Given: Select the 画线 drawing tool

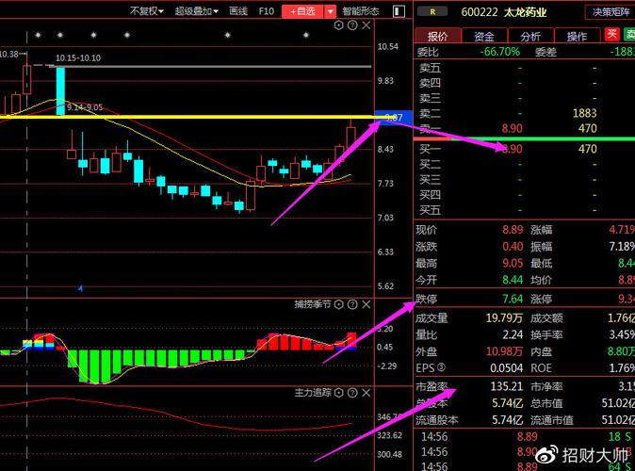Looking at the screenshot, I should coord(238,11).
